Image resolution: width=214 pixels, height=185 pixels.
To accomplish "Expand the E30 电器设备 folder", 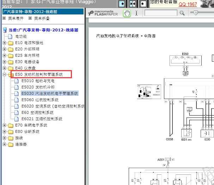I will (4, 62).
